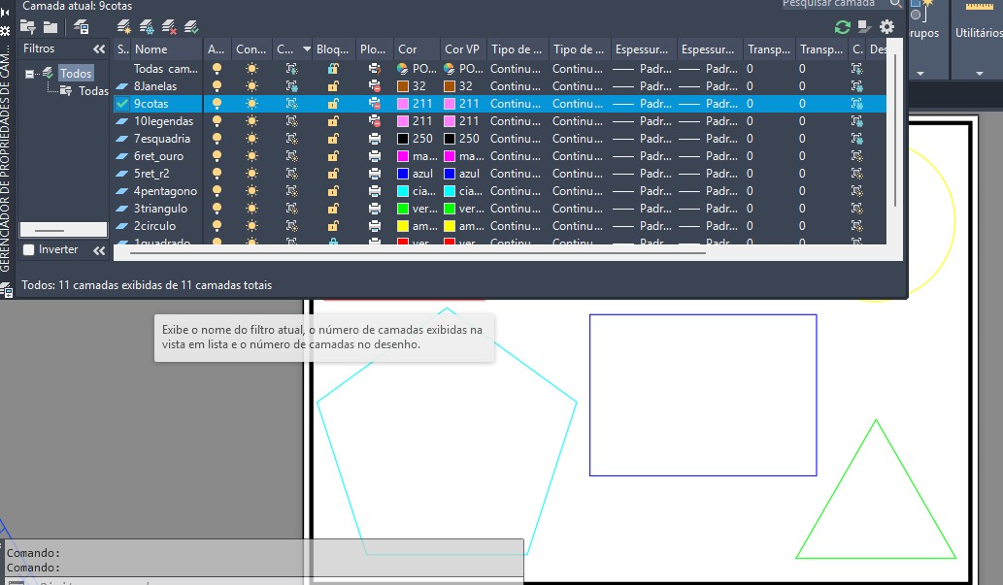Click the Toggle Override Highlight icon

pos(864,27)
